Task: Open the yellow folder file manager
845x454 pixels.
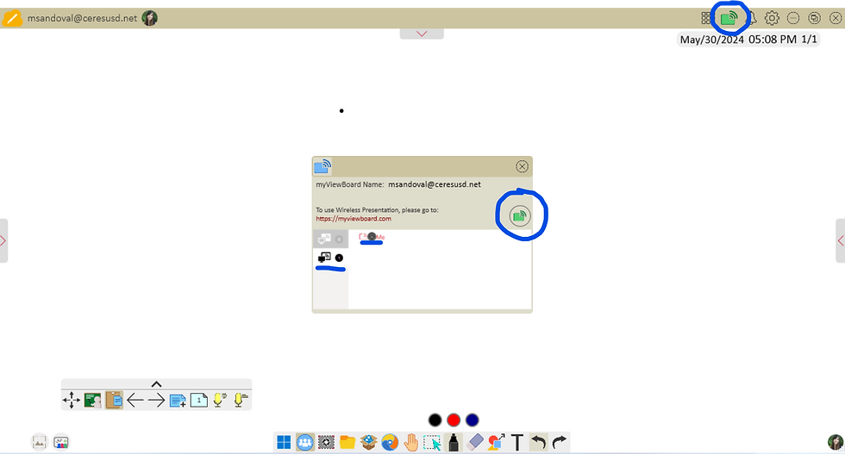Action: 347,442
